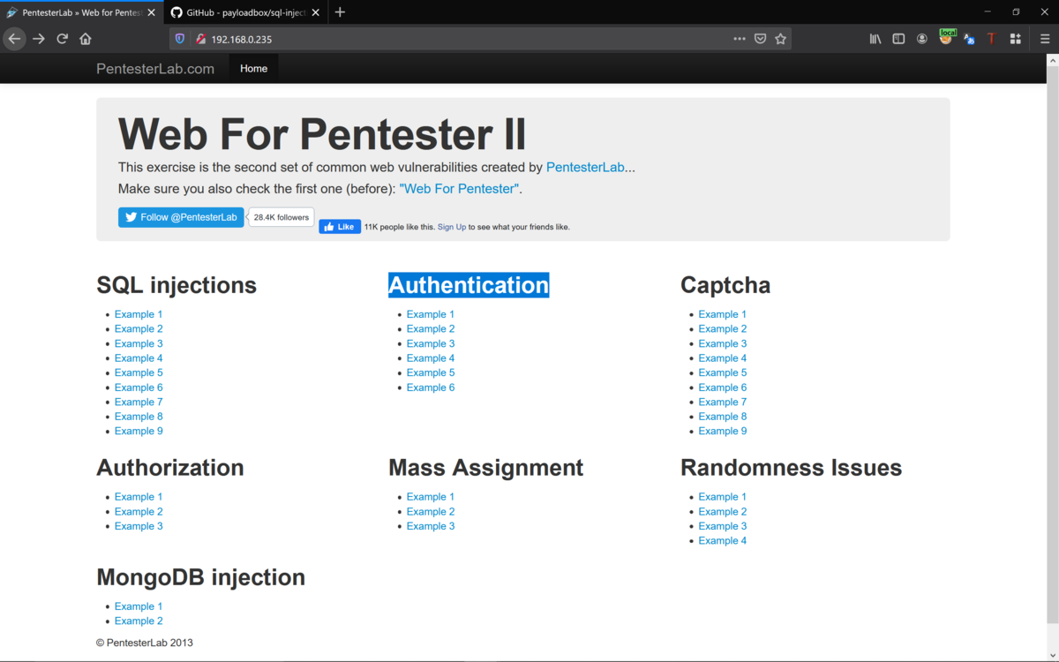Click the Home navbar item
1059x662 pixels.
(x=253, y=68)
